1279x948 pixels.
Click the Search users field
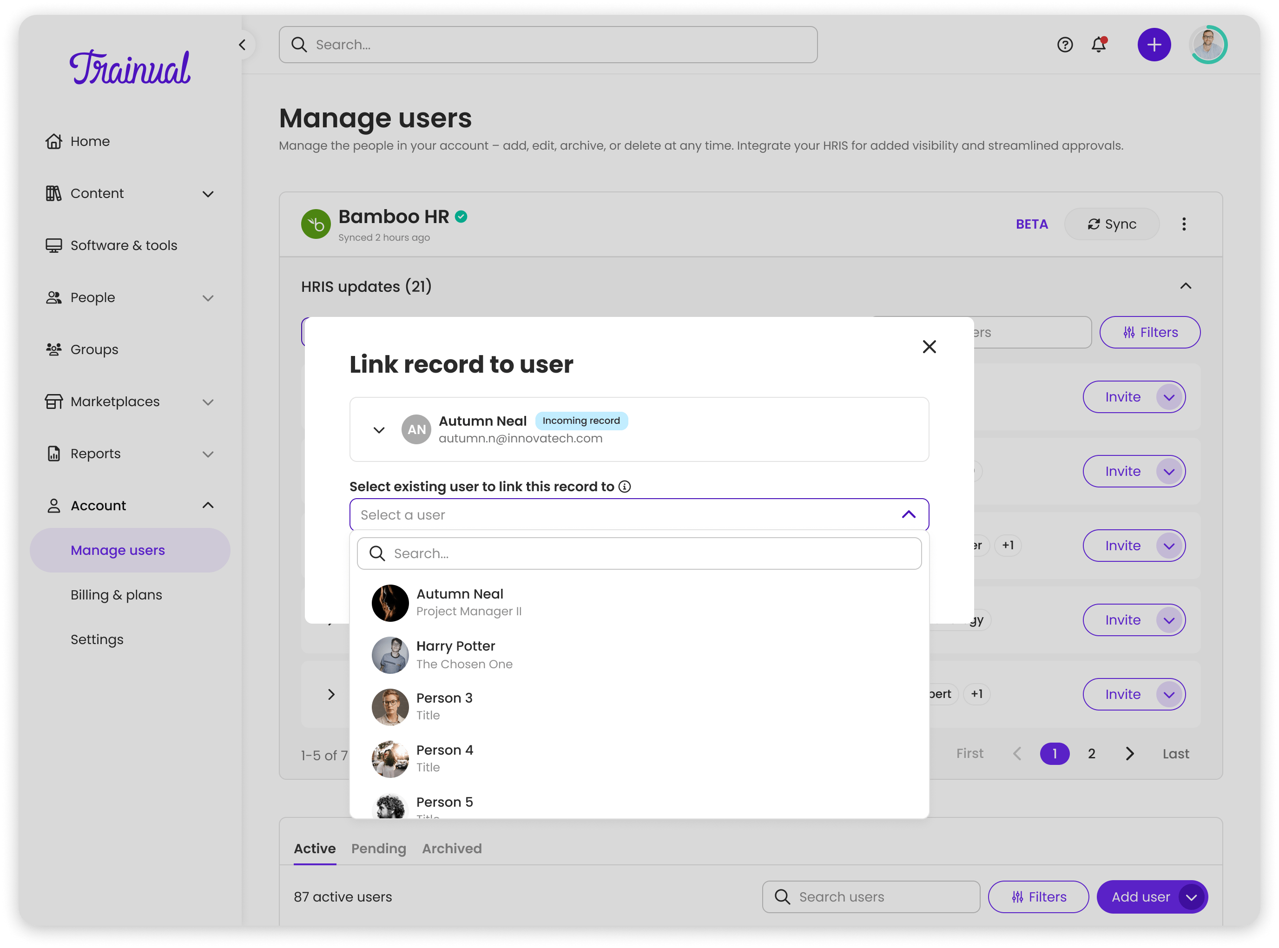[x=870, y=897]
